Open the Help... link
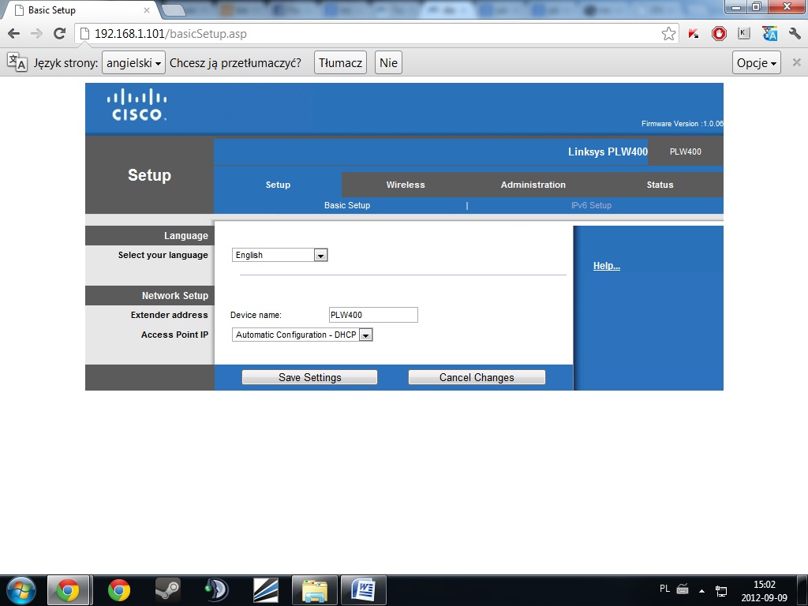808x606 pixels. (607, 266)
